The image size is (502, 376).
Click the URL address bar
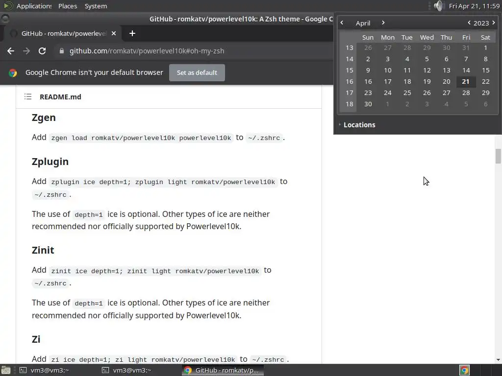[192, 51]
